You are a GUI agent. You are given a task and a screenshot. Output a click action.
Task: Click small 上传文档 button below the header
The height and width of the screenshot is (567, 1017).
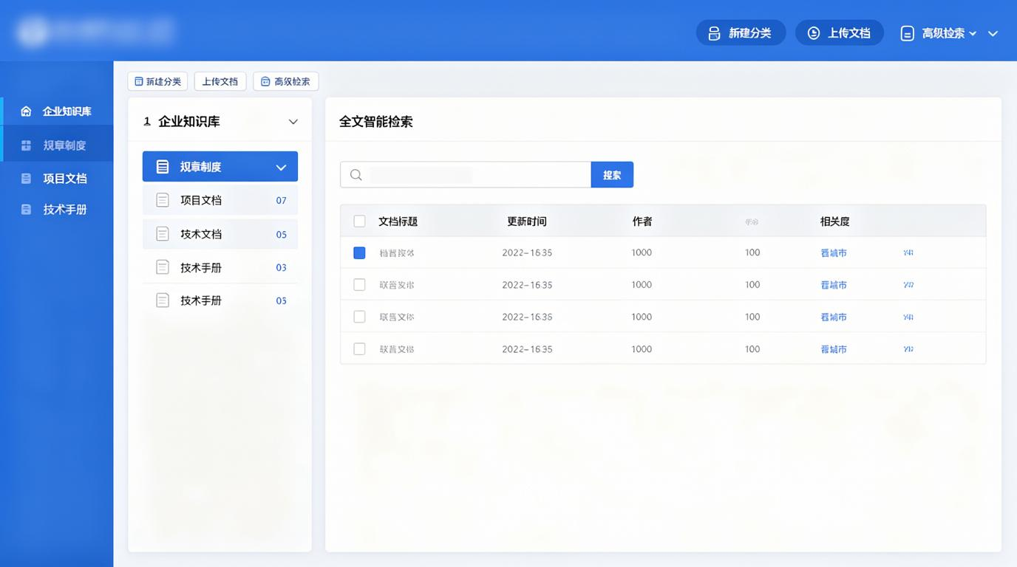click(220, 81)
